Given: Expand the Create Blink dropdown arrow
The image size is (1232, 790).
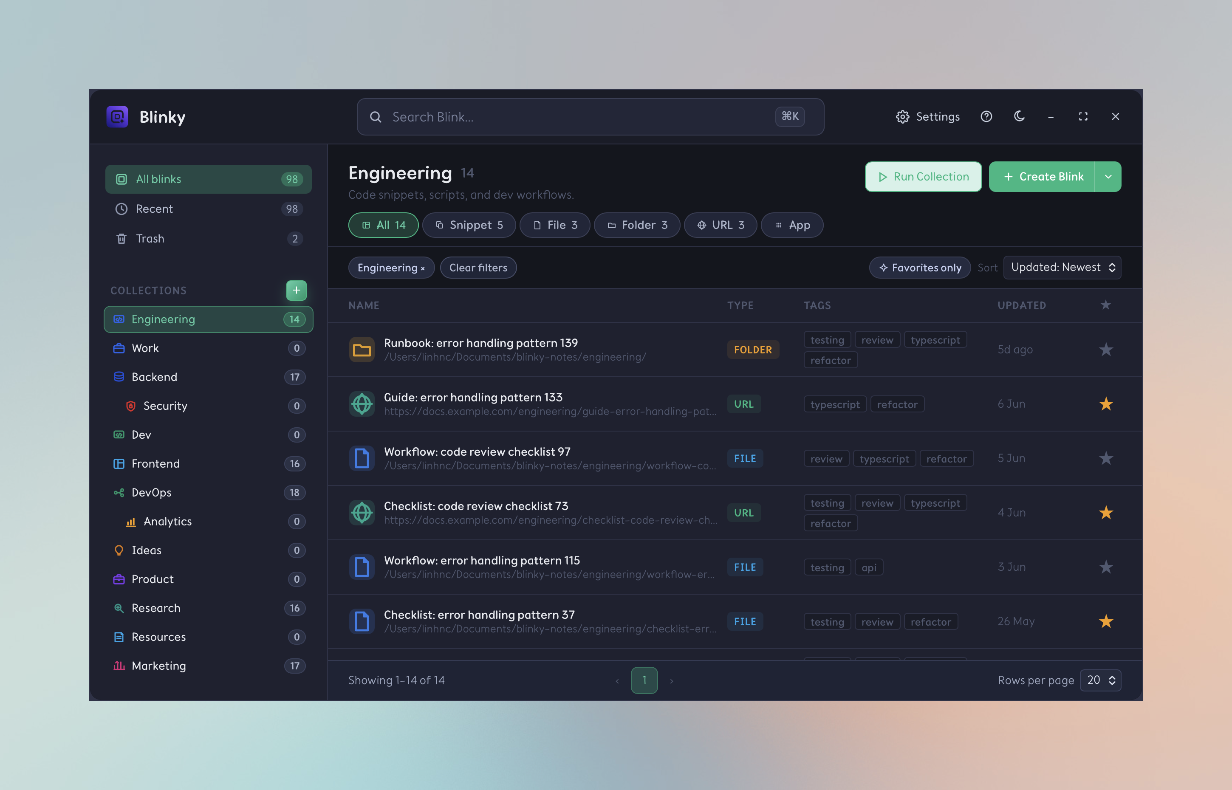Looking at the screenshot, I should click(x=1108, y=177).
